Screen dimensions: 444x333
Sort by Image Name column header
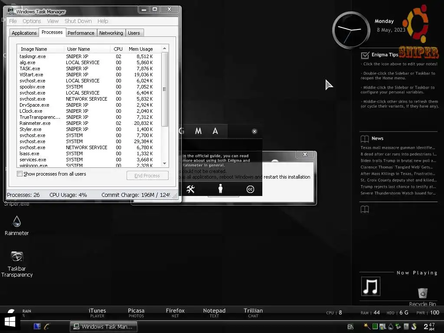(x=40, y=49)
